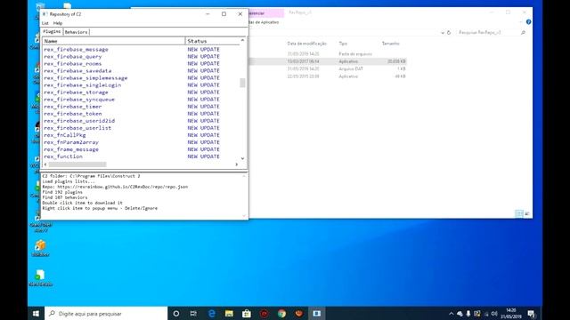Select rex_firebase_storage plugin row

tap(141, 92)
